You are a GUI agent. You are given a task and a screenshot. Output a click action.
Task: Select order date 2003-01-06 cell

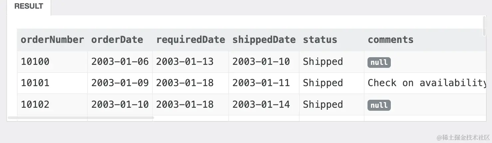click(x=120, y=62)
